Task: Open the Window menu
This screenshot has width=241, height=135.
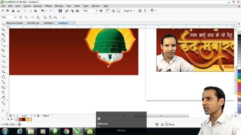Action: [x=96, y=6]
